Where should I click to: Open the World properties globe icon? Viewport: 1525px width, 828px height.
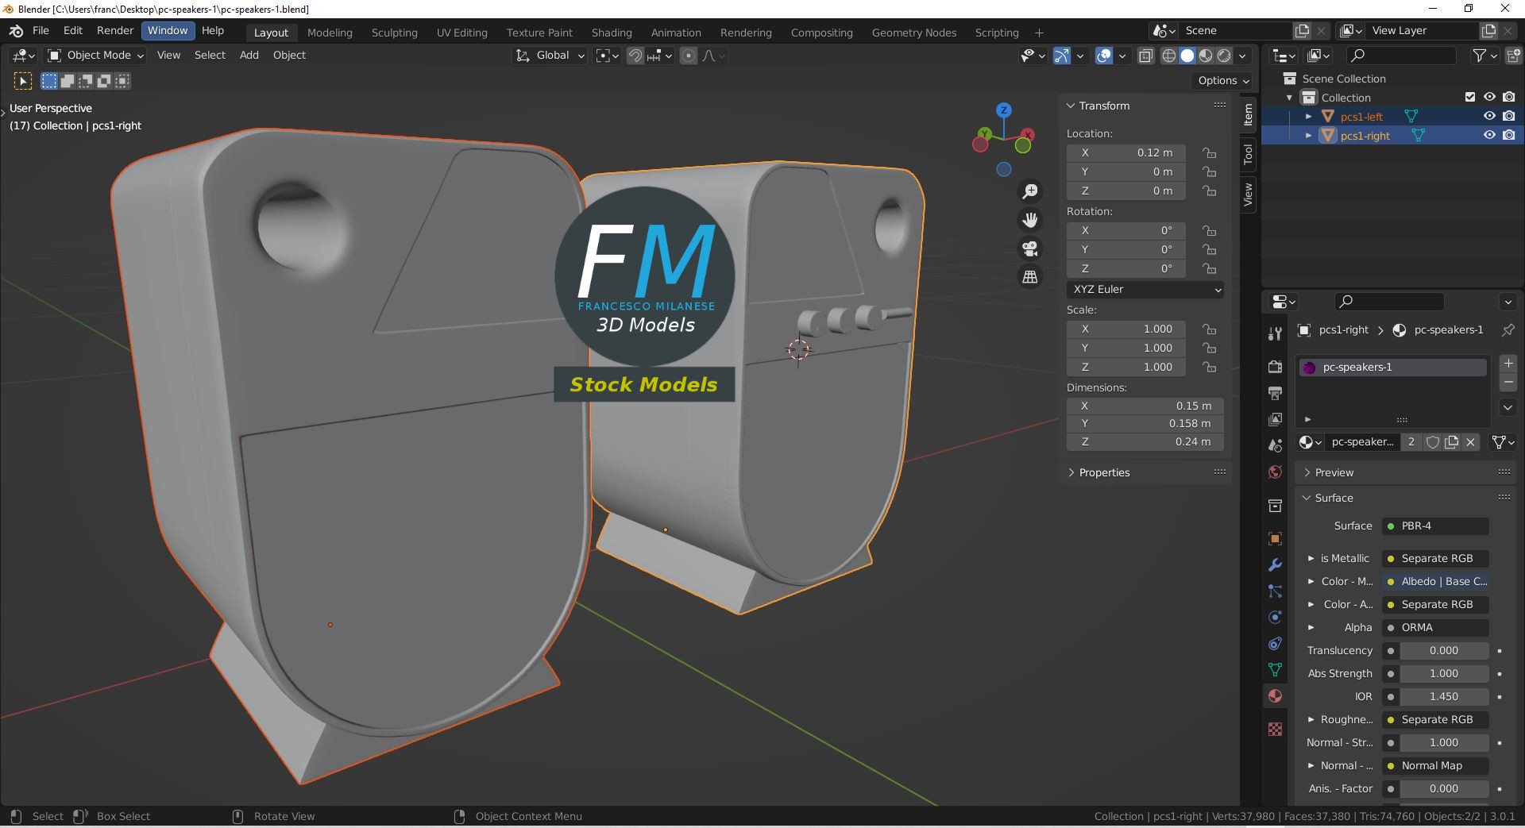coord(1275,472)
